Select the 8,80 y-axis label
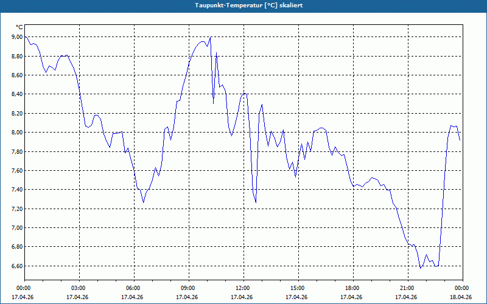487x304 pixels. tap(18, 56)
